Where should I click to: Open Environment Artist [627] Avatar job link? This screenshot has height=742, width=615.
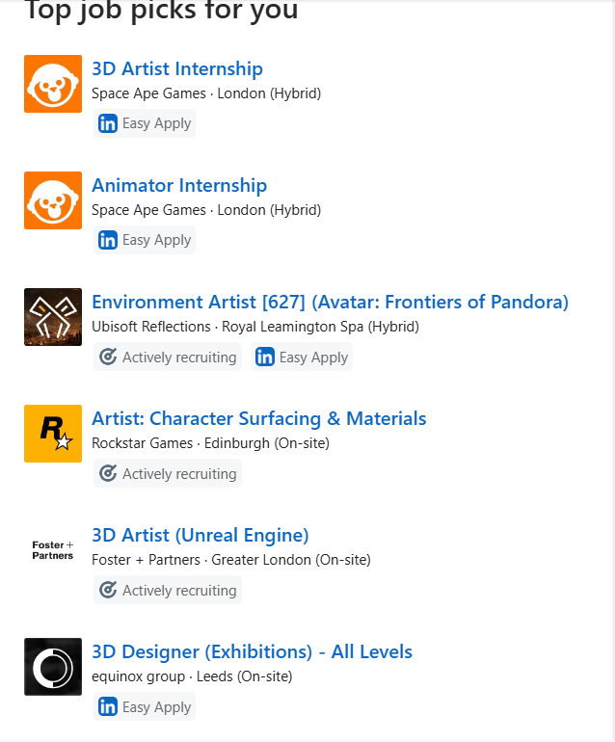coord(330,302)
